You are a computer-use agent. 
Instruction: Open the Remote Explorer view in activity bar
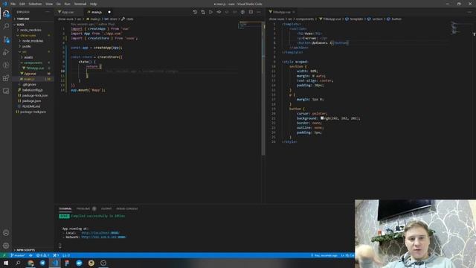6,91
